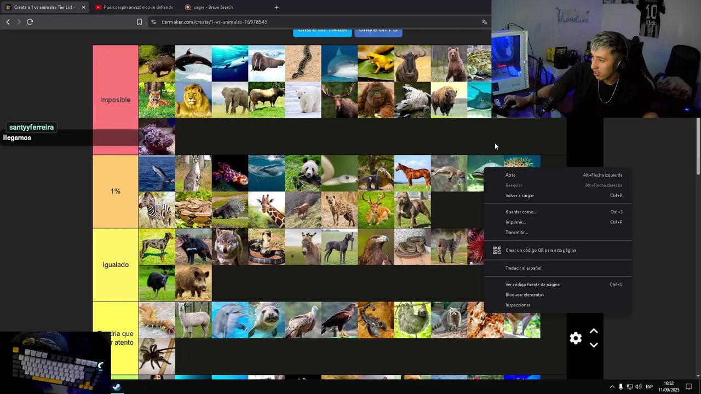Select the yellow frog thumbnail
The height and width of the screenshot is (394, 701).
pos(376,63)
